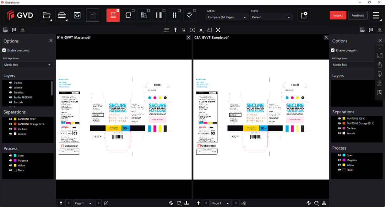Click the Feedback button
Image resolution: width=385 pixels, height=207 pixels.
coord(358,15)
